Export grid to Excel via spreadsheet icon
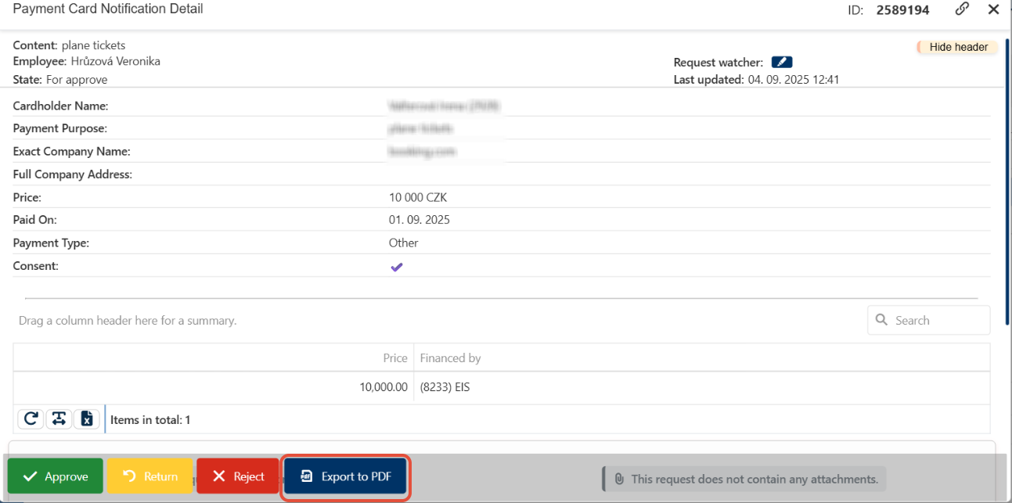 [x=87, y=419]
